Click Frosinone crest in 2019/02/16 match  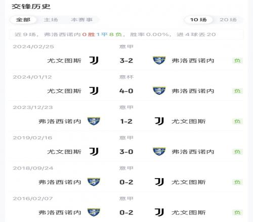tap(159, 151)
